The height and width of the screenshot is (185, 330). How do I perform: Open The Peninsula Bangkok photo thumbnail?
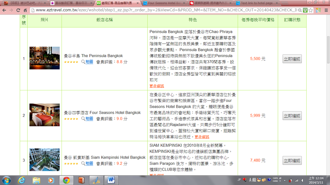pyautogui.click(x=45, y=58)
